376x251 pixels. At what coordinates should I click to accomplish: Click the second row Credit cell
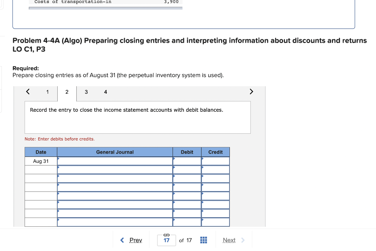216,170
